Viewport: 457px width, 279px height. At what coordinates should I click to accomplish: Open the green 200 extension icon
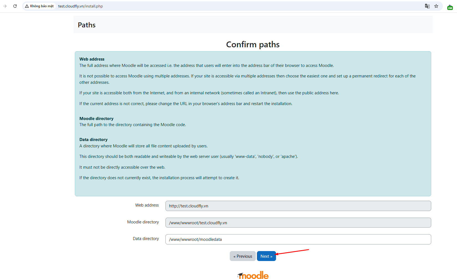pyautogui.click(x=450, y=7)
